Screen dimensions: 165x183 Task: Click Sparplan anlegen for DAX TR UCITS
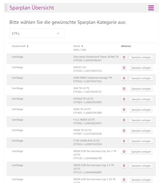point(141,89)
